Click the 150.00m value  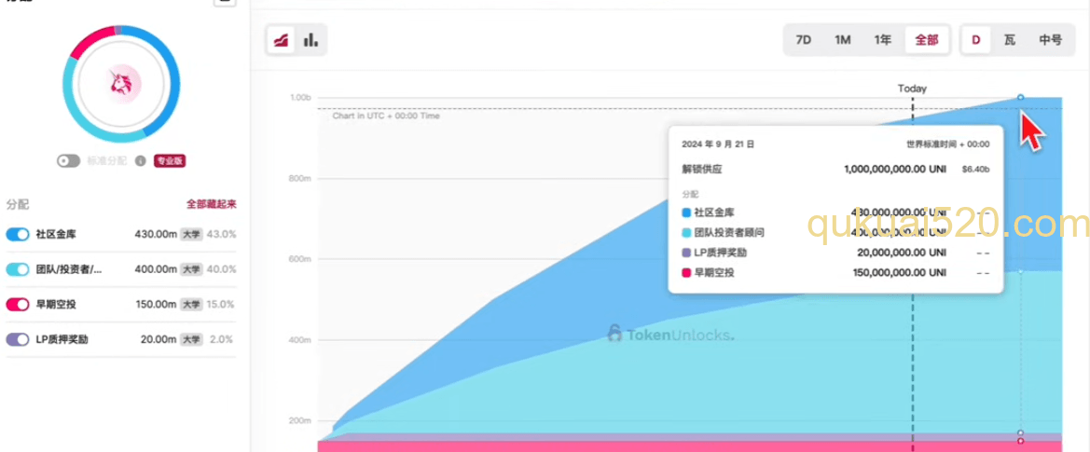157,304
